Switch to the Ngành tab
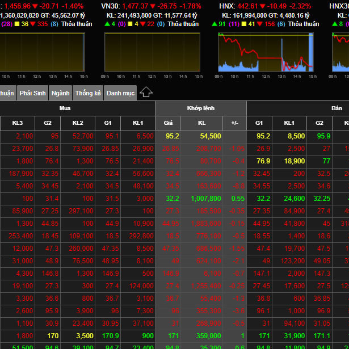The height and width of the screenshot is (349, 349). click(60, 93)
